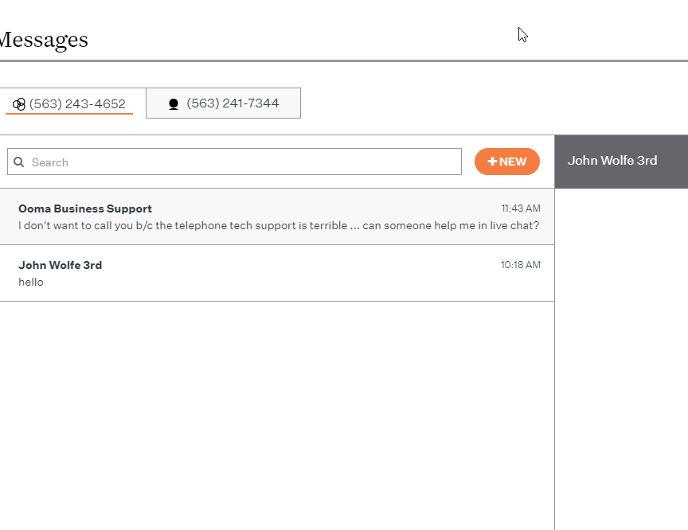The height and width of the screenshot is (530, 688).
Task: Switch to the (563) 241-7344 tab
Action: pyautogui.click(x=223, y=103)
